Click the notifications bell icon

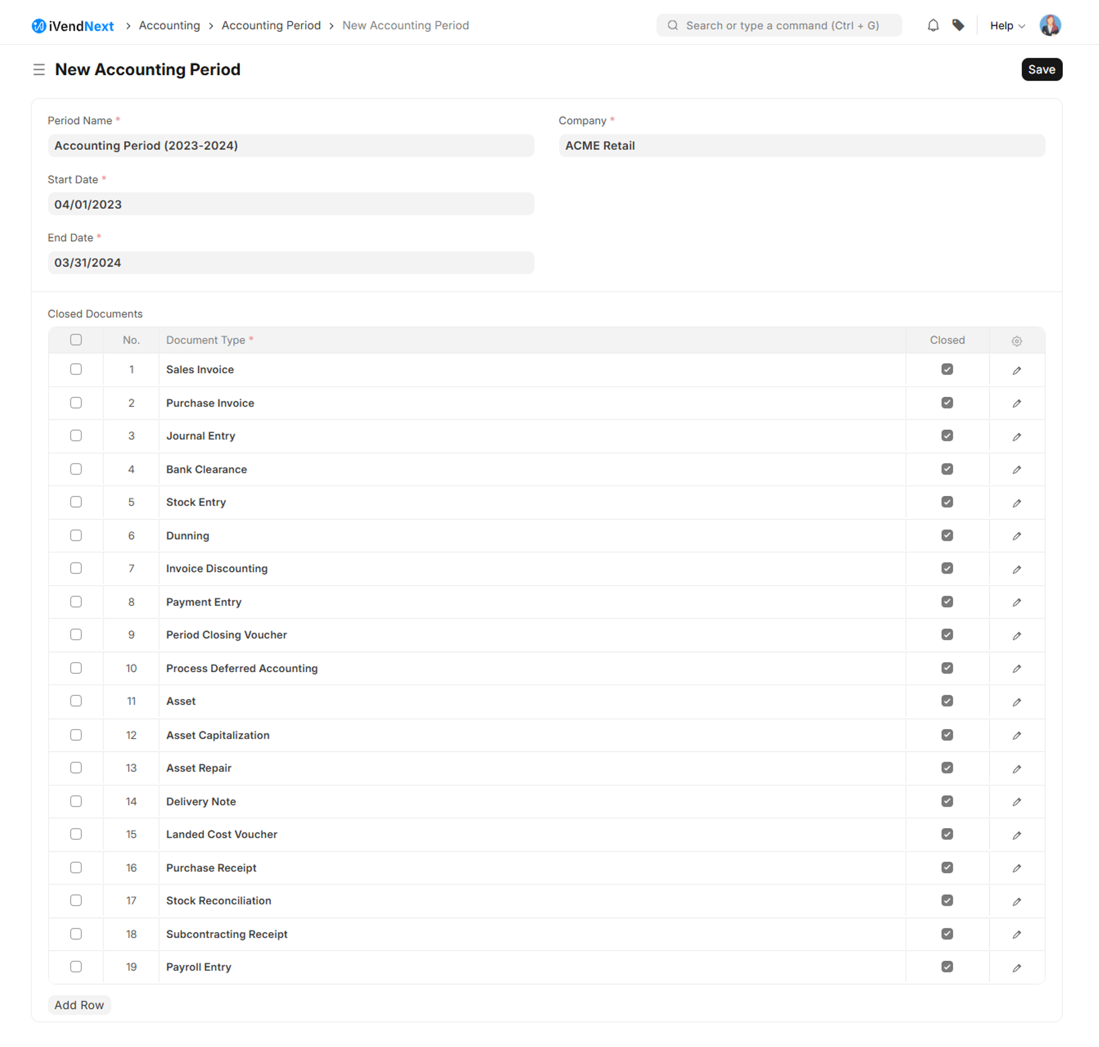(x=933, y=25)
